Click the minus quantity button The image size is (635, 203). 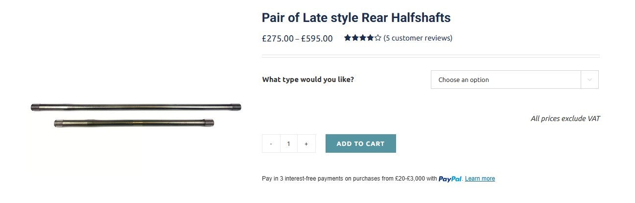click(271, 143)
